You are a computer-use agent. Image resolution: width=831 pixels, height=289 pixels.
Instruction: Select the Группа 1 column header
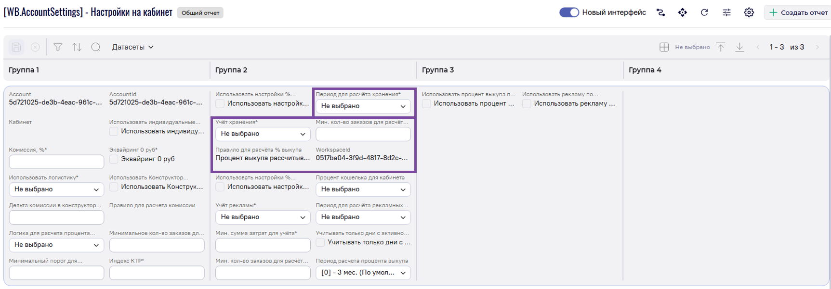click(x=24, y=70)
